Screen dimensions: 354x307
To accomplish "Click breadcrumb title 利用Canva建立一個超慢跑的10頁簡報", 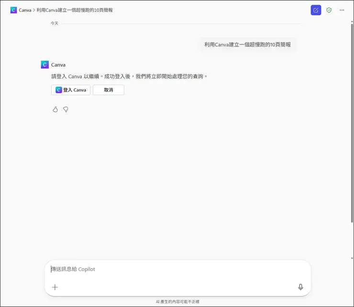I will tap(75, 10).
